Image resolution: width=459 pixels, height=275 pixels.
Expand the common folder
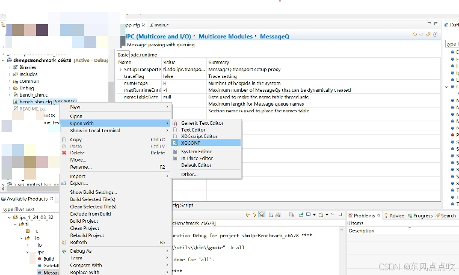tap(10, 81)
